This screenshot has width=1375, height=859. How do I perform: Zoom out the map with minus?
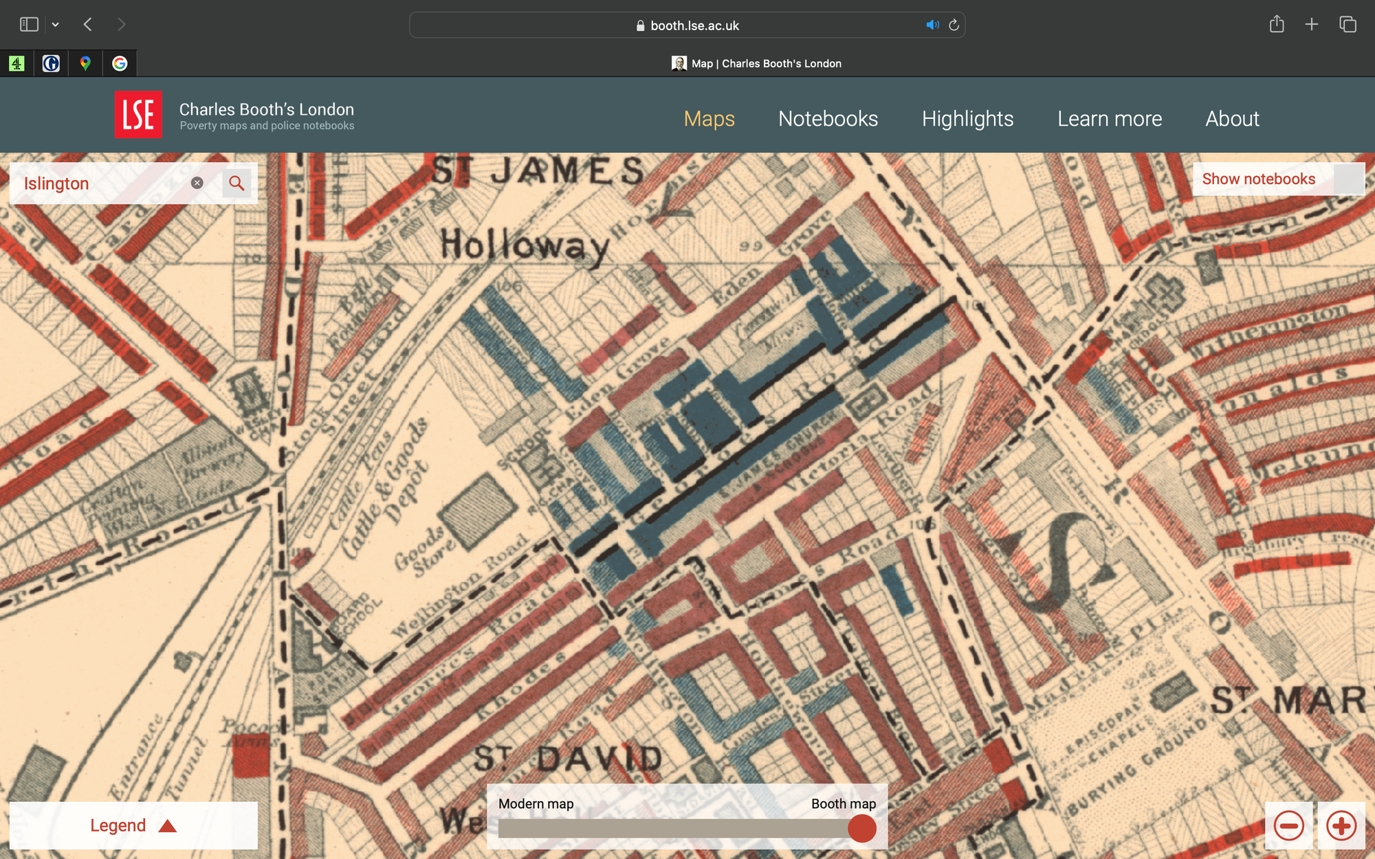(1289, 825)
